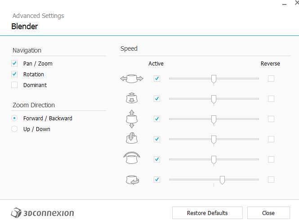299x224 pixels.
Task: Click the spin speed slider handle
Action: tap(222, 180)
